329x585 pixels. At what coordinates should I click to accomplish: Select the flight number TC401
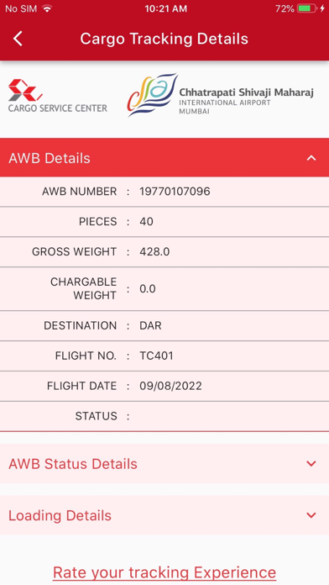(x=156, y=356)
